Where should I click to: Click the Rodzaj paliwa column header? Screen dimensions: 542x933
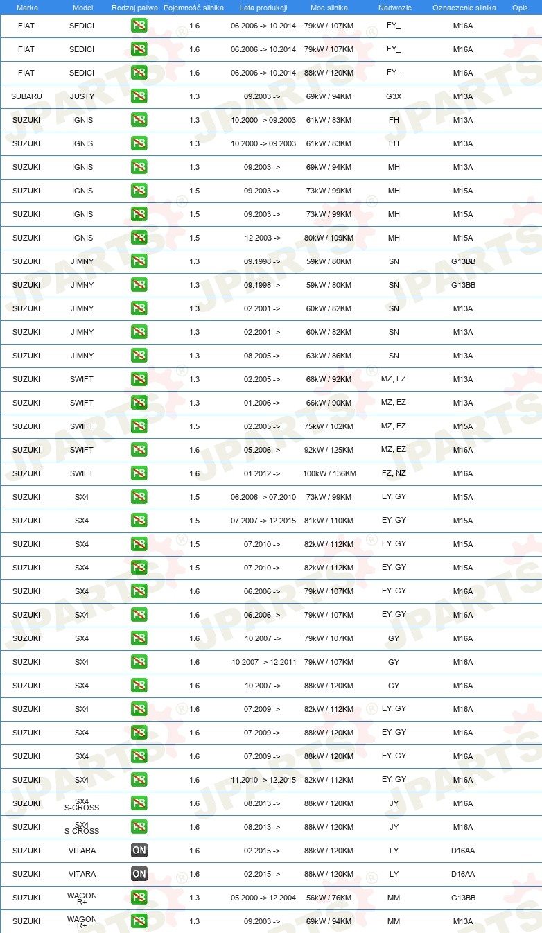(x=134, y=8)
